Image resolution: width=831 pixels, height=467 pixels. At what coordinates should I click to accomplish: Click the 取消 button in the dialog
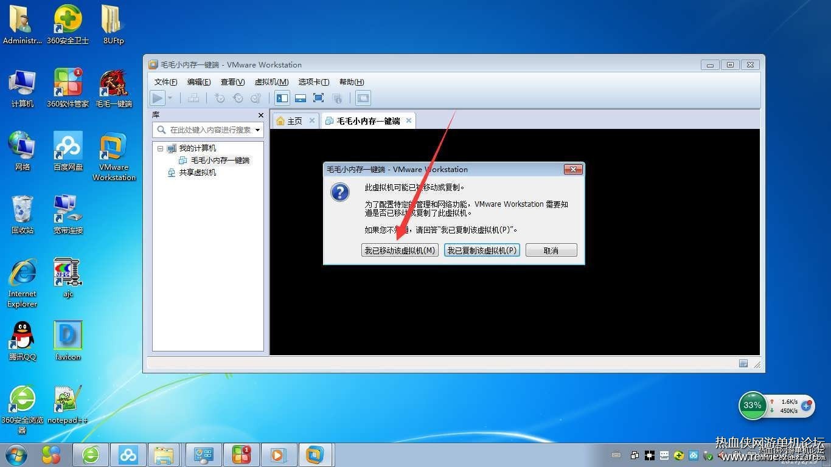[551, 250]
